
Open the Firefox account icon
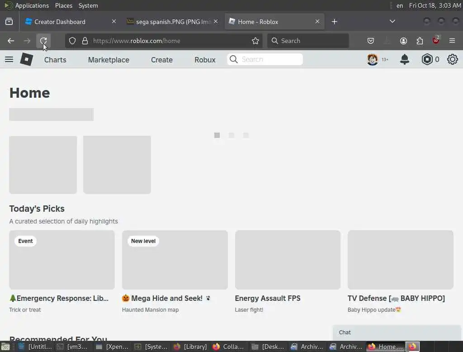point(403,41)
